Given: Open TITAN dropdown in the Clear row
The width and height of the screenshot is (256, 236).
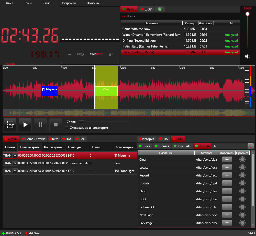Looking at the screenshot, I should [15, 163].
